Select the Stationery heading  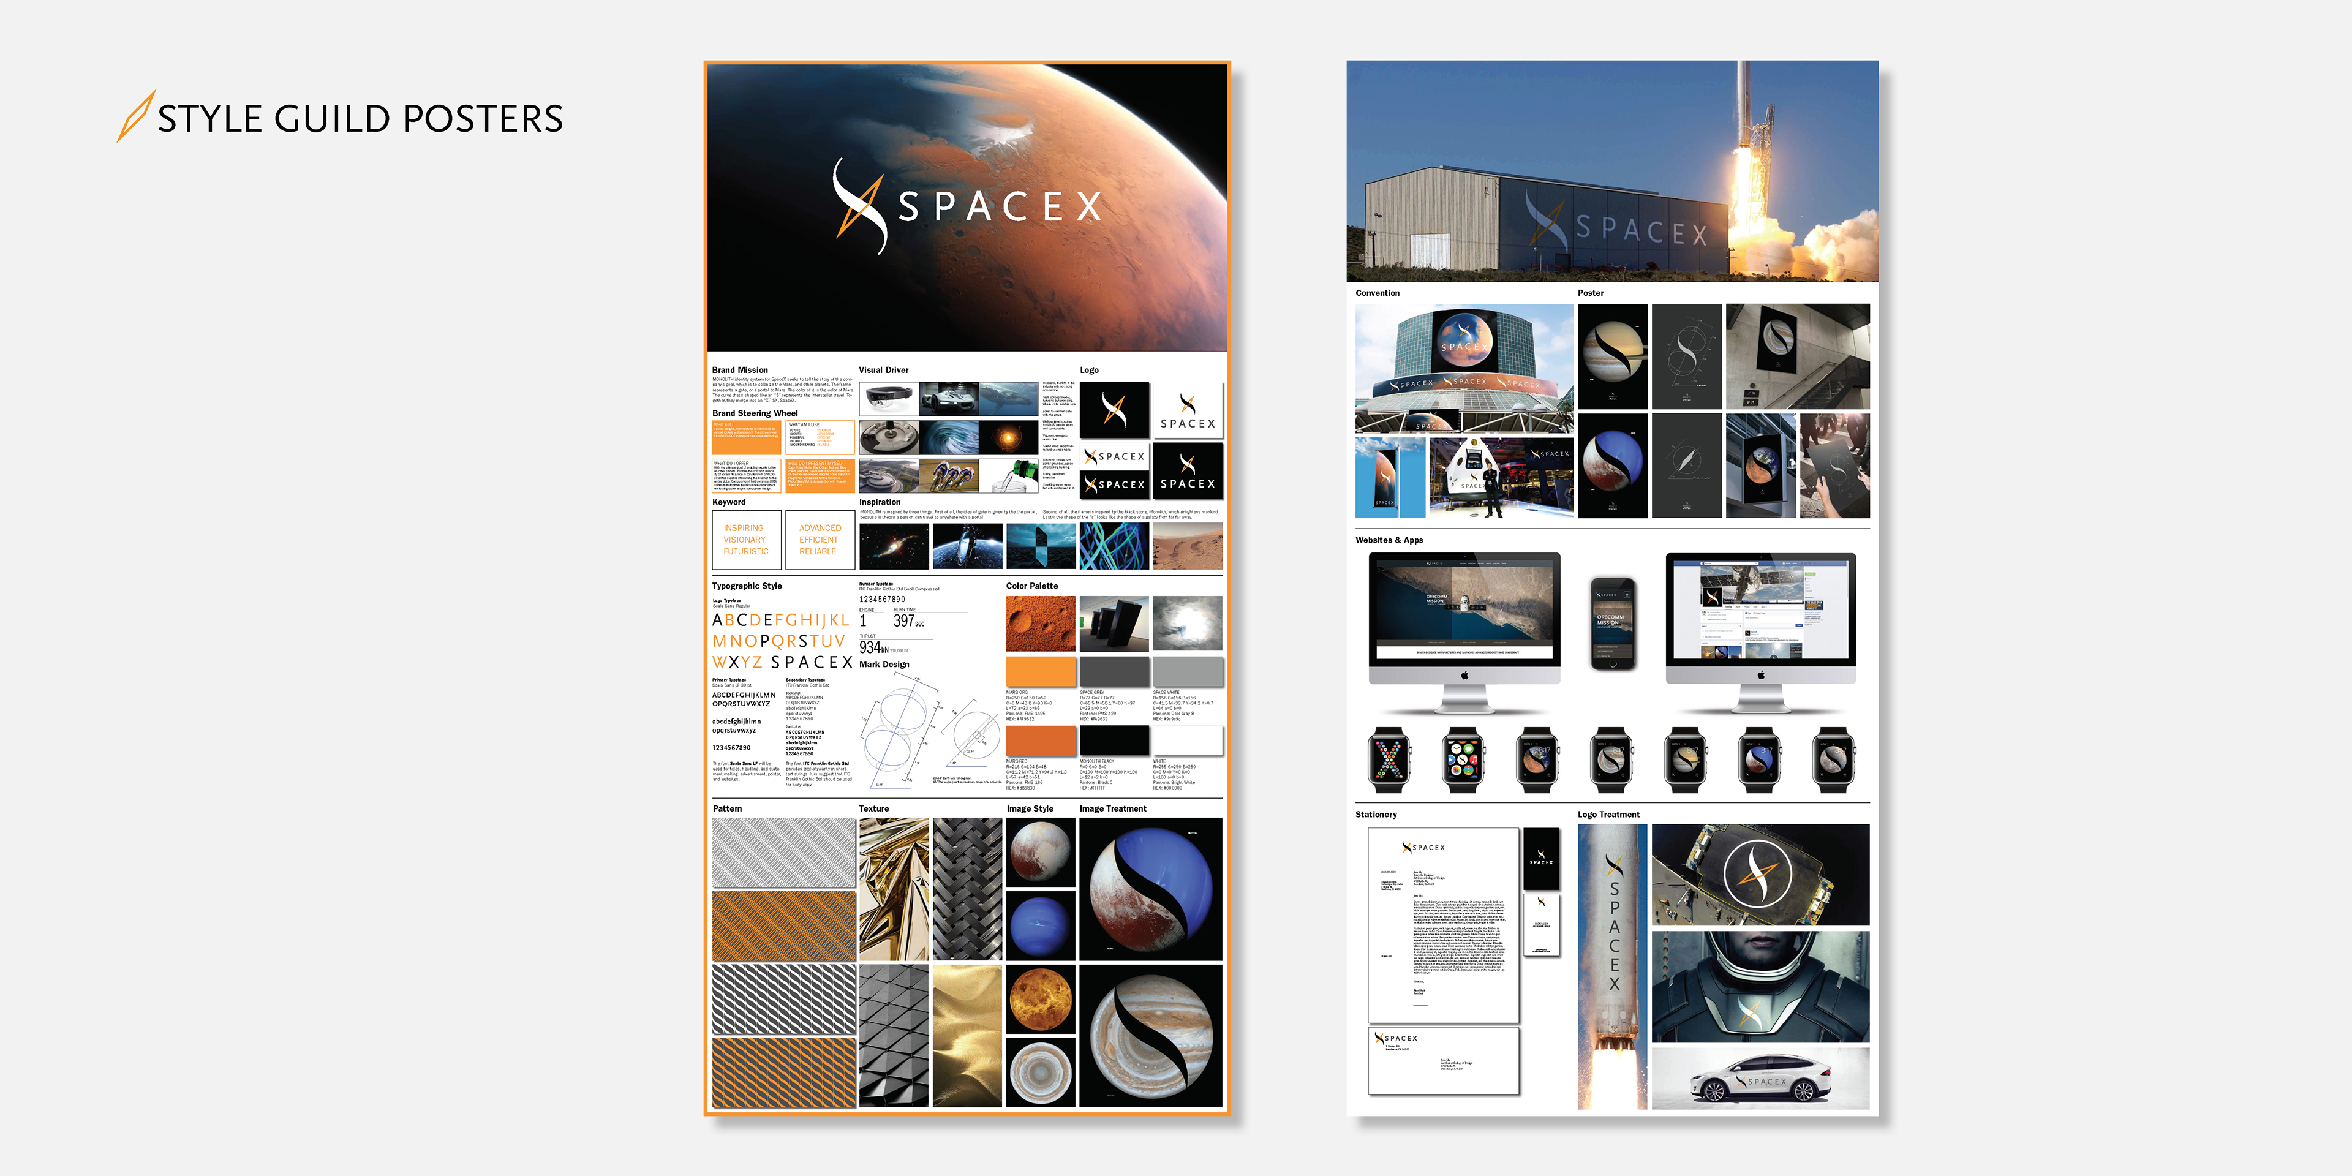[1376, 815]
